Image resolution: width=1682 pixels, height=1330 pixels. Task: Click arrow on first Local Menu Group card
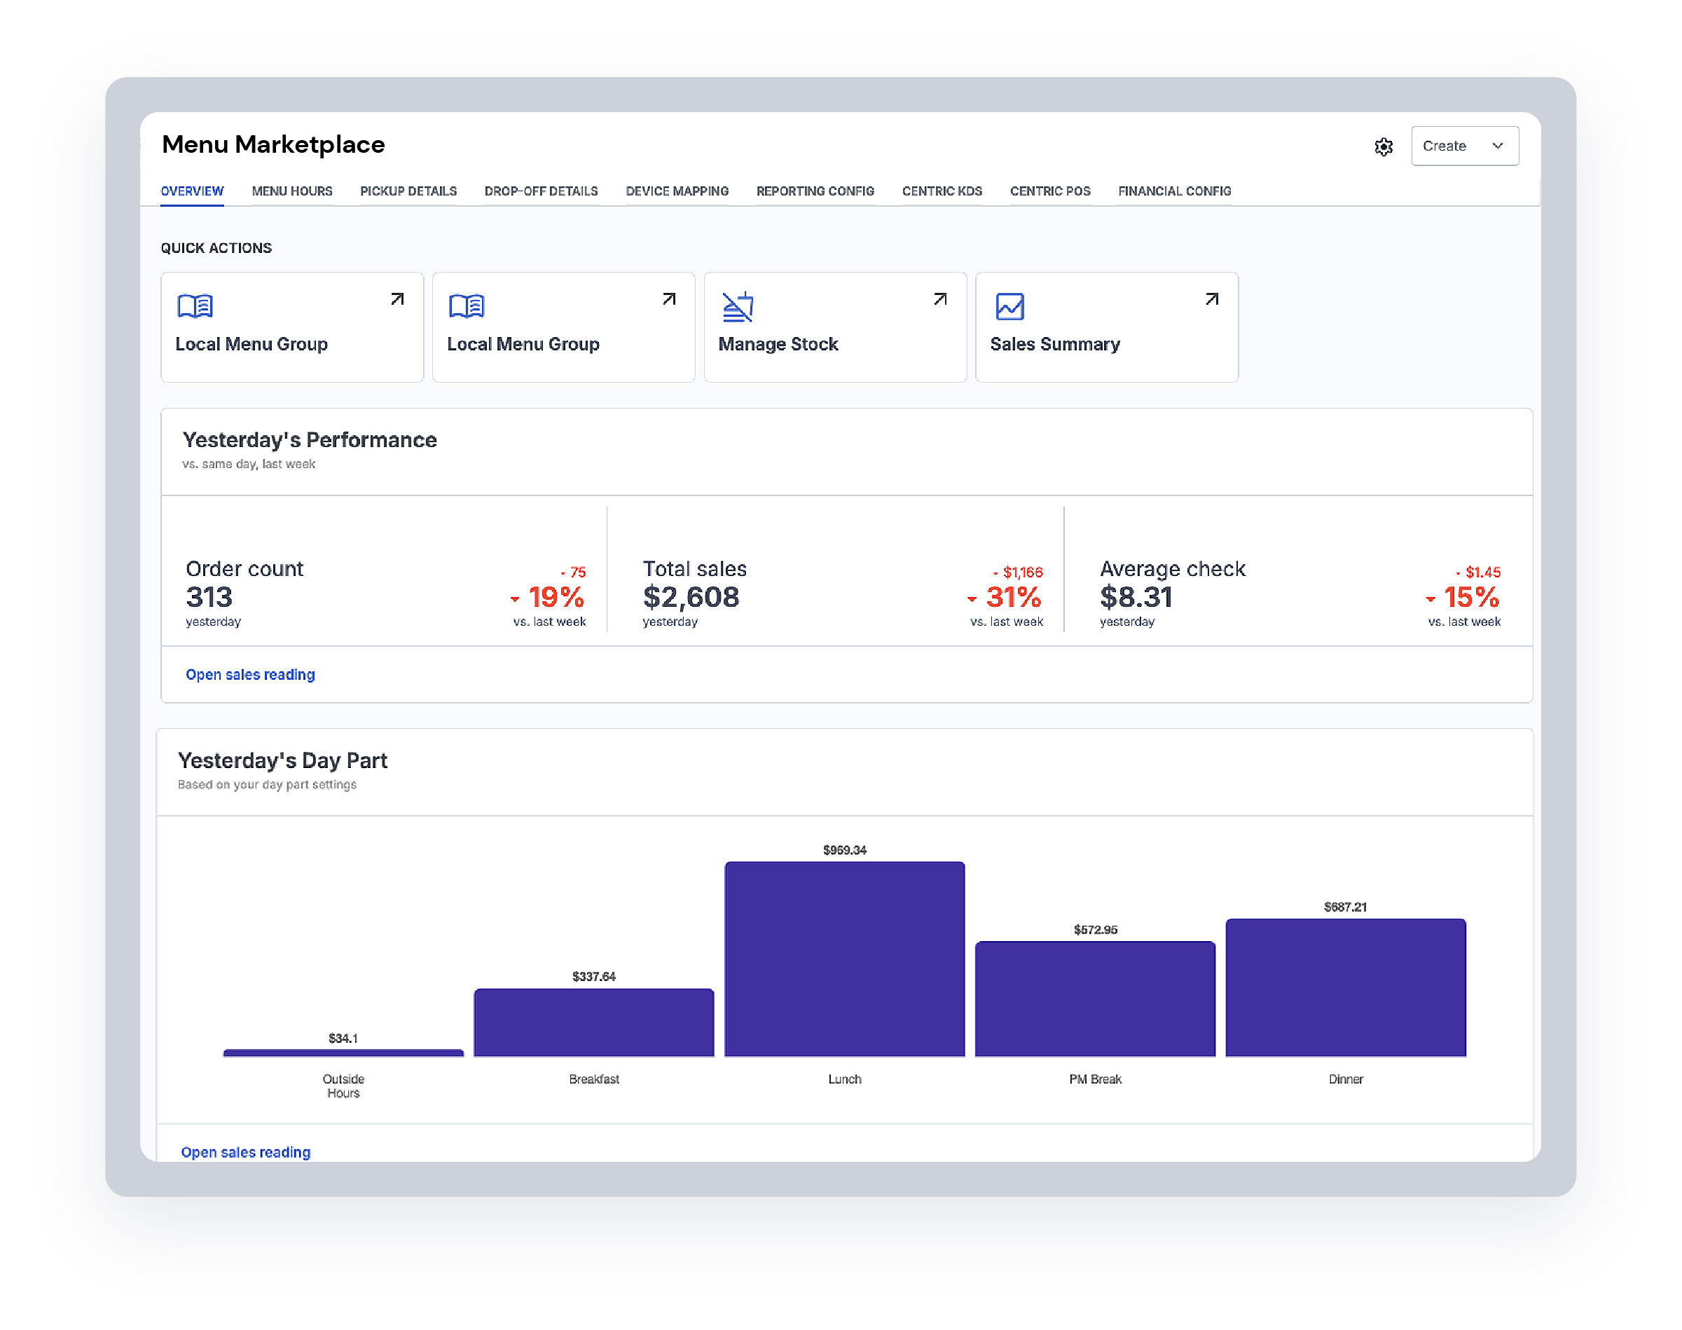[397, 299]
